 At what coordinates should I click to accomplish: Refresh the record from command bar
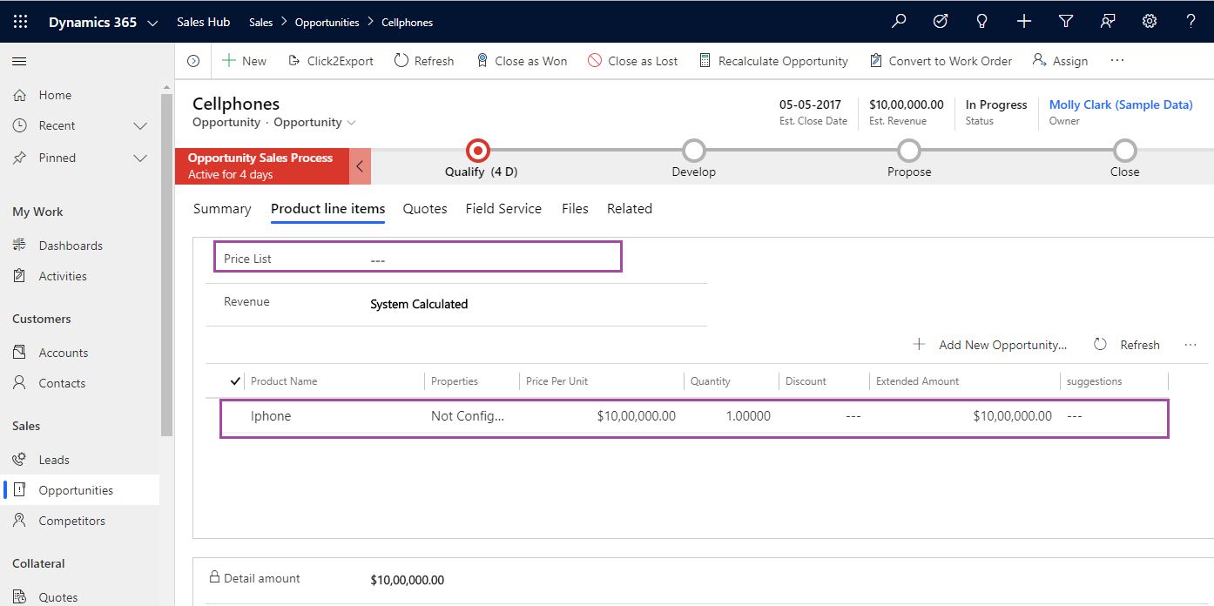coord(424,61)
